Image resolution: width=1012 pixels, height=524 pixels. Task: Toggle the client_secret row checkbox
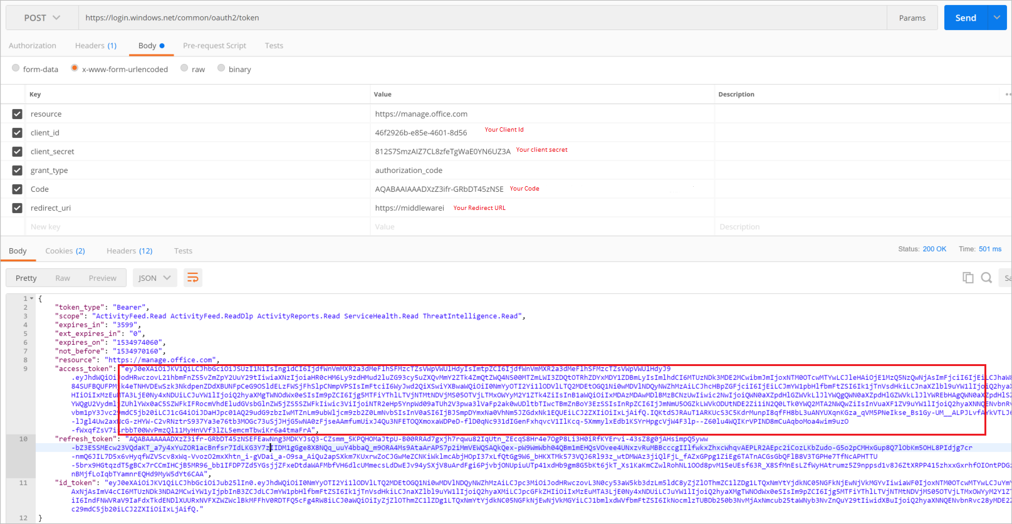(18, 152)
